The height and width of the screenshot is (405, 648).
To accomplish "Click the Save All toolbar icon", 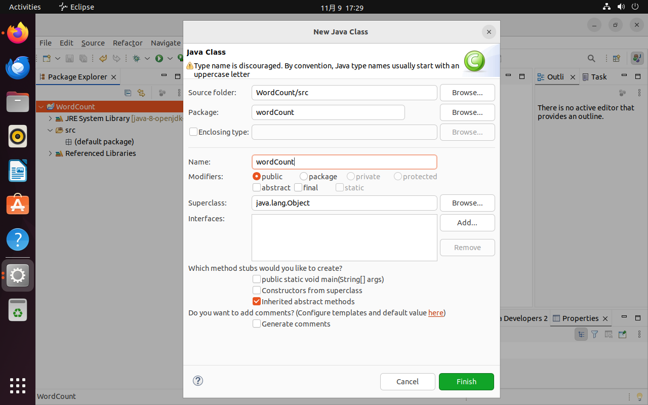I will pyautogui.click(x=83, y=59).
